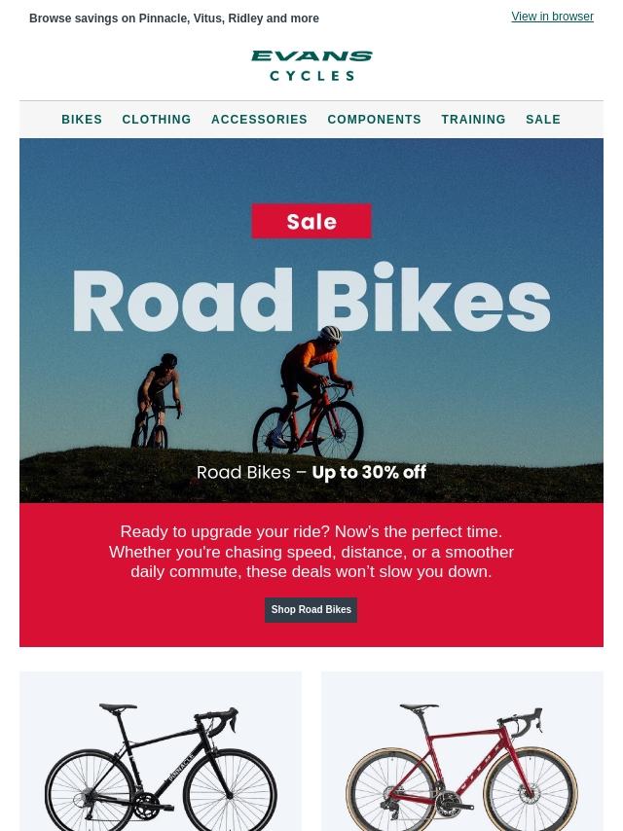Open the BIKES navigation item
Image resolution: width=623 pixels, height=831 pixels.
tap(82, 120)
